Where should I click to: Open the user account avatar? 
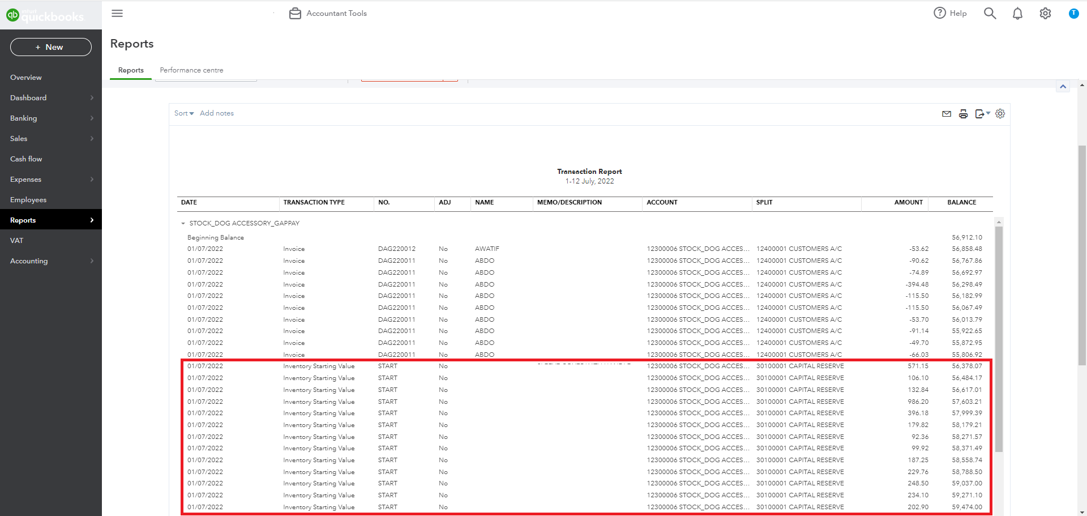click(x=1073, y=13)
